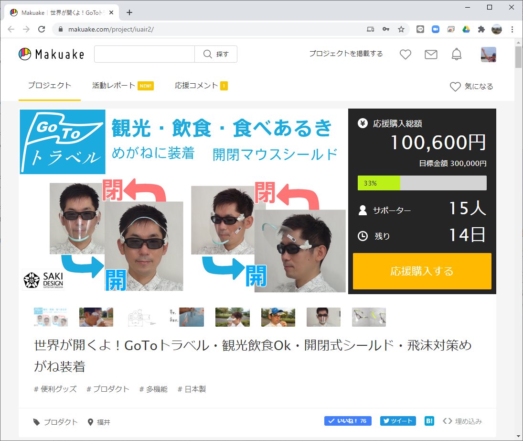Select the fifth thumbnail in park
This screenshot has height=441, width=523.
[x=233, y=317]
